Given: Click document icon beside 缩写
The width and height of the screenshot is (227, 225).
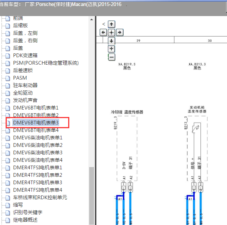Looking at the screenshot, I should pos(8,205).
